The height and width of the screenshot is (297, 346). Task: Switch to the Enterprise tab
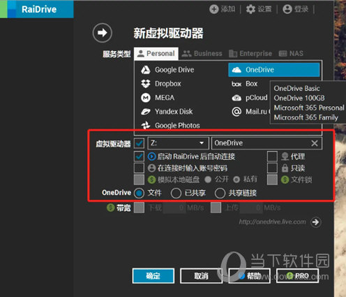click(x=250, y=54)
